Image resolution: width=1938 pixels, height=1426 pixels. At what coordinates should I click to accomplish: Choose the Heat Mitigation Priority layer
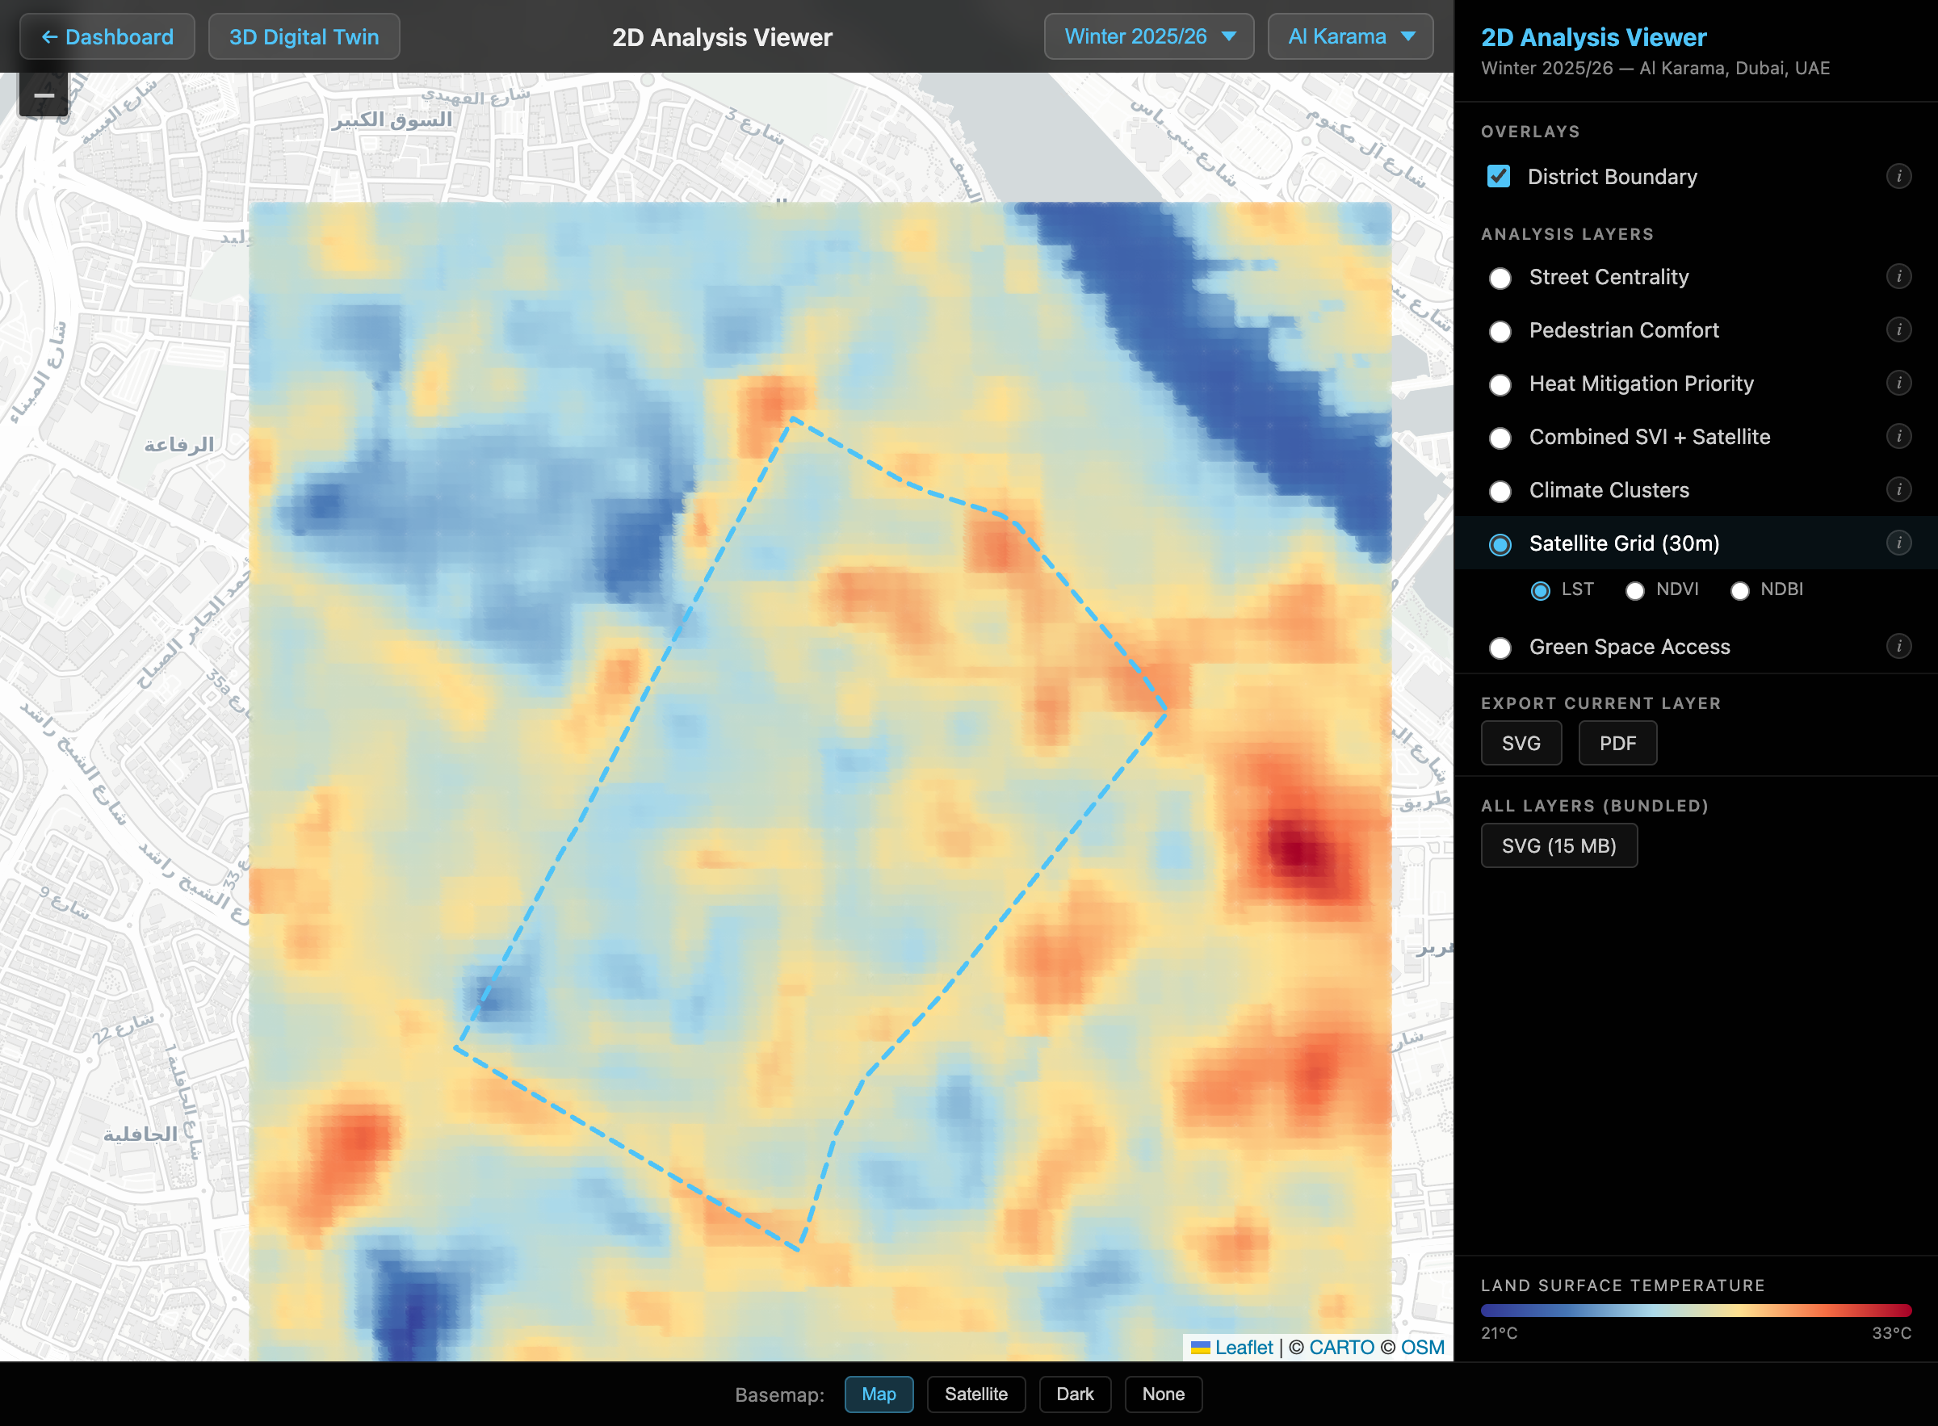pos(1500,385)
